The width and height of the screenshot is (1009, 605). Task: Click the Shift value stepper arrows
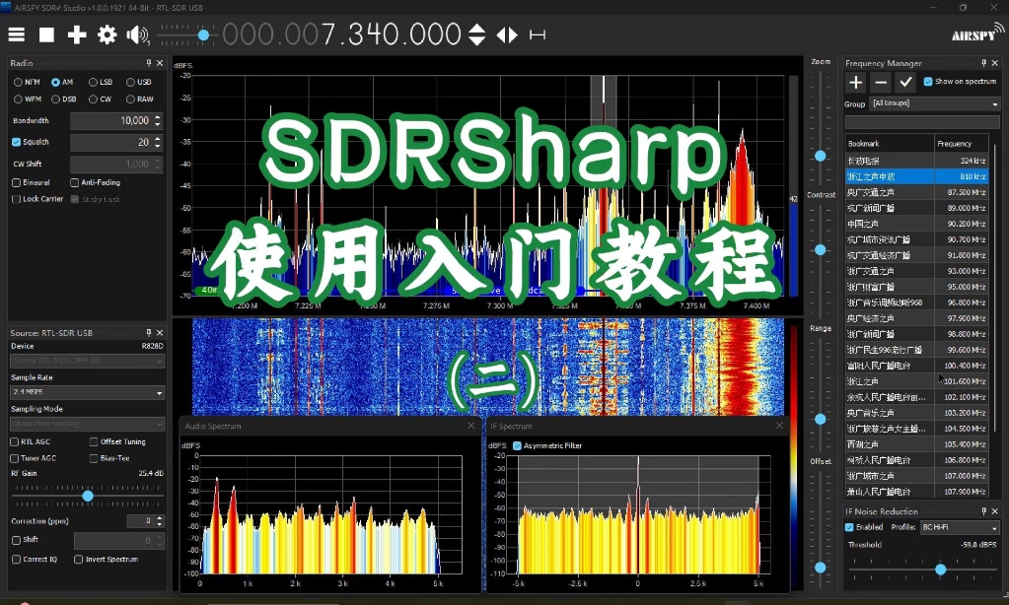160,541
